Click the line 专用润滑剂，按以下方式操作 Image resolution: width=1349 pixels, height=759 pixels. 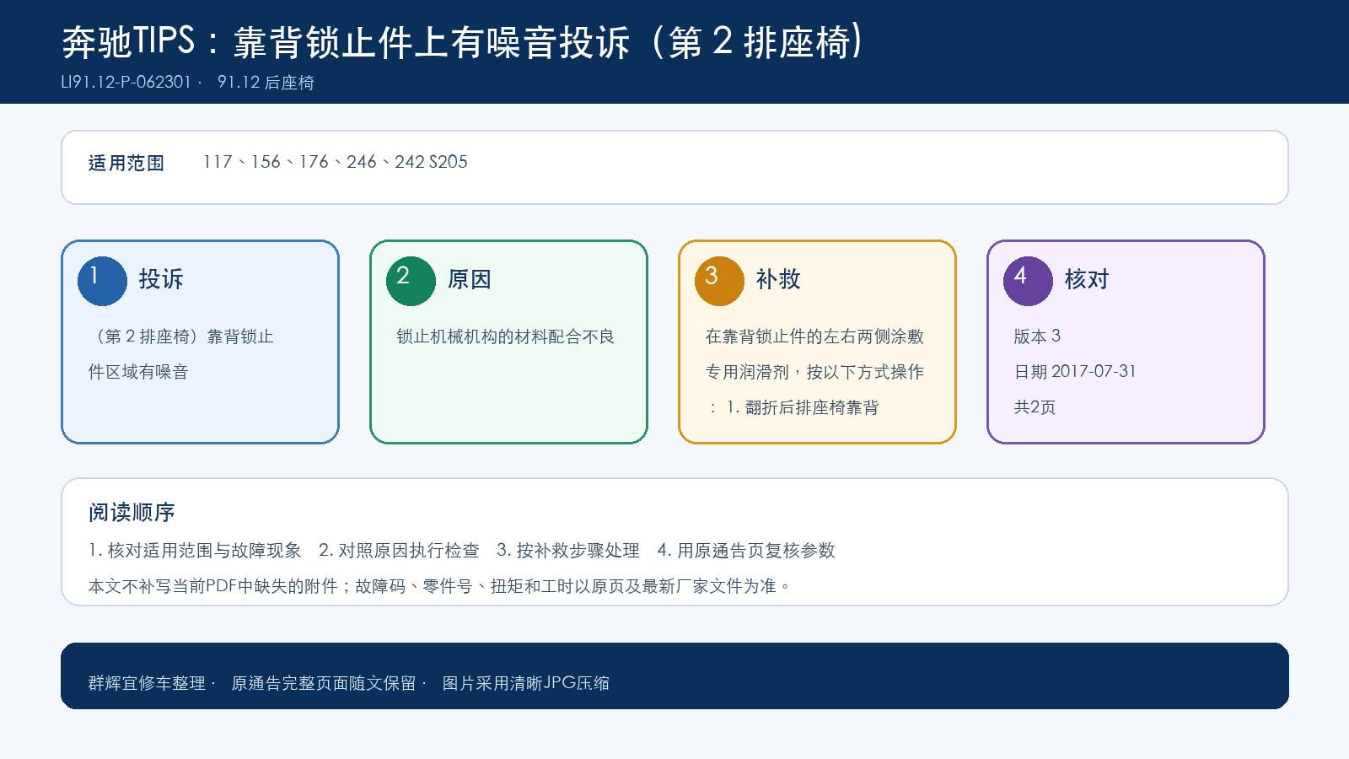[814, 372]
